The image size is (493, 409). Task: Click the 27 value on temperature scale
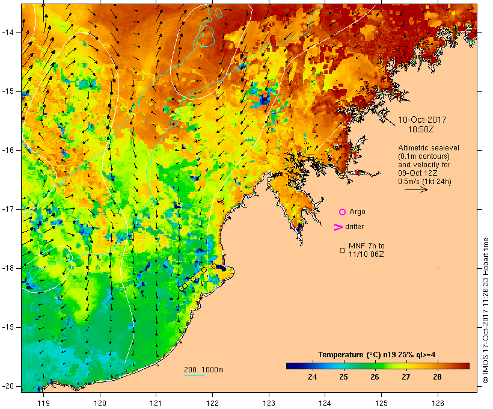click(406, 377)
